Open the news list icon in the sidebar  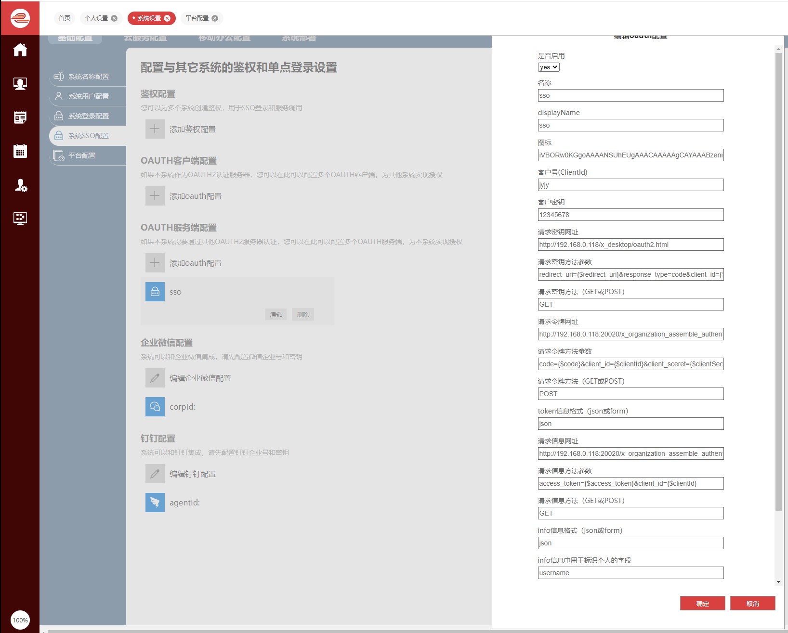(20, 117)
